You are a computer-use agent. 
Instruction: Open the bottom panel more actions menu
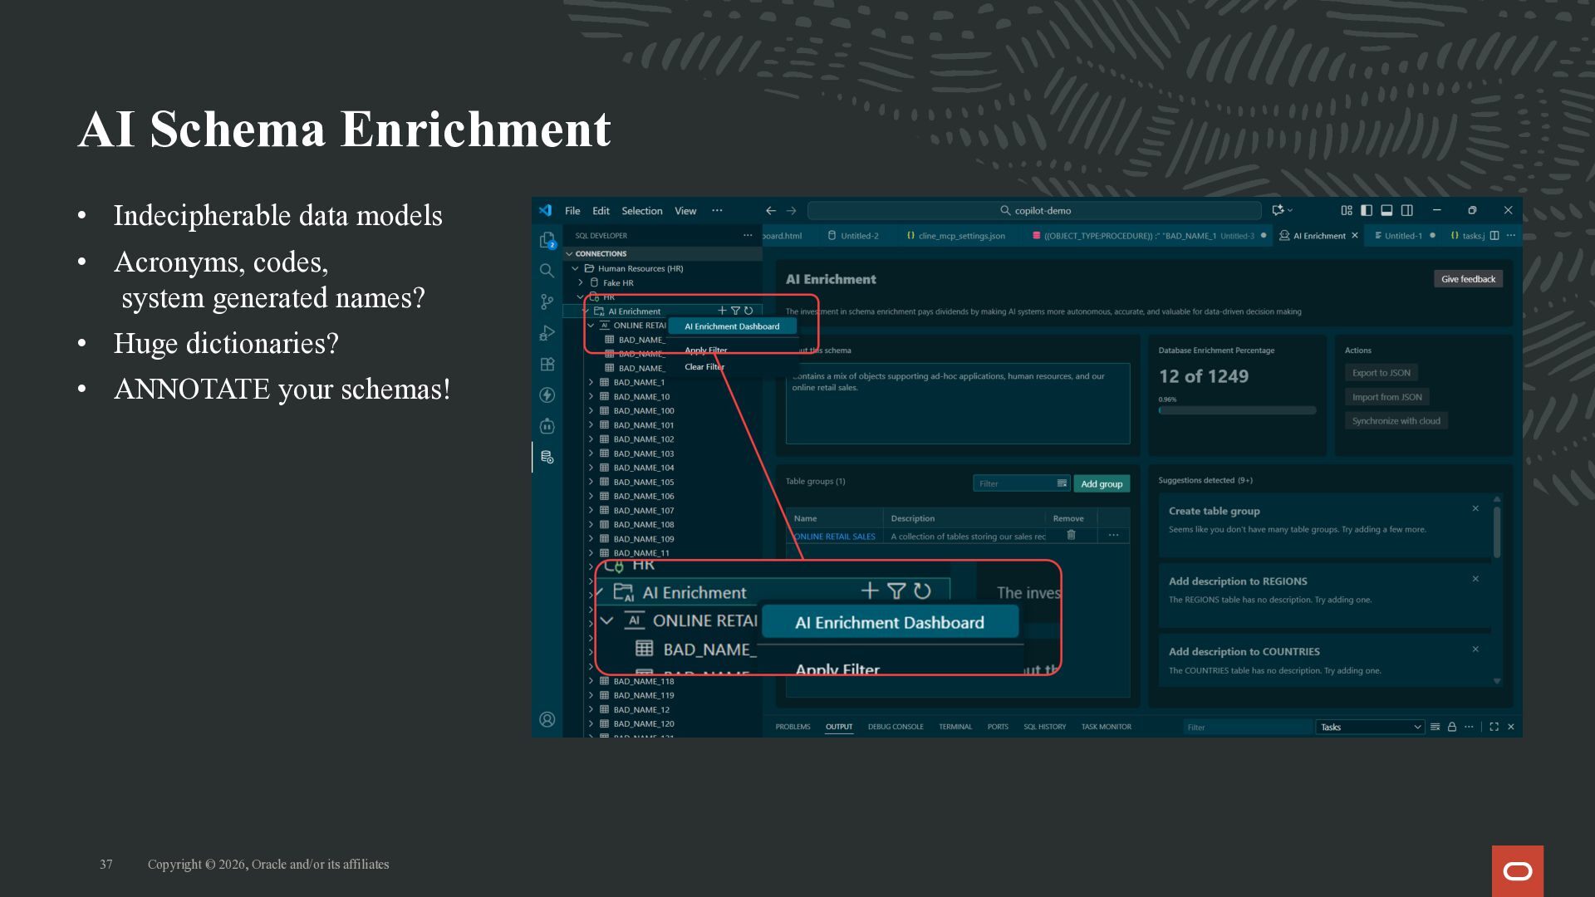click(1469, 727)
